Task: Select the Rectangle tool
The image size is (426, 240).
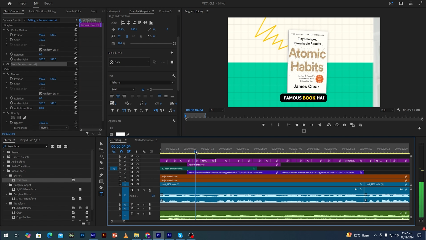Action: point(101,181)
